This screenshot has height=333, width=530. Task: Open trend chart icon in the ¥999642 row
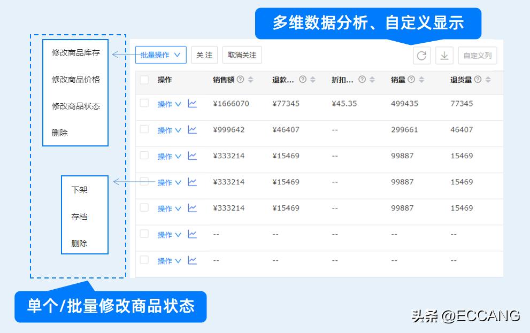[193, 130]
